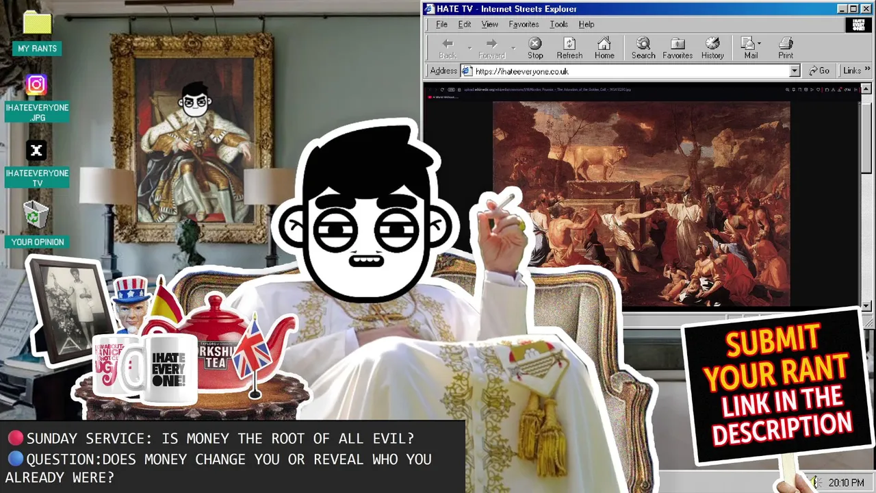Open the YOUR OPINION recycle bin

[36, 215]
